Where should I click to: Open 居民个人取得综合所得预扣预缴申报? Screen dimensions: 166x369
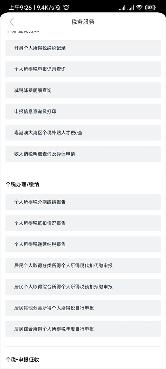[83, 287]
